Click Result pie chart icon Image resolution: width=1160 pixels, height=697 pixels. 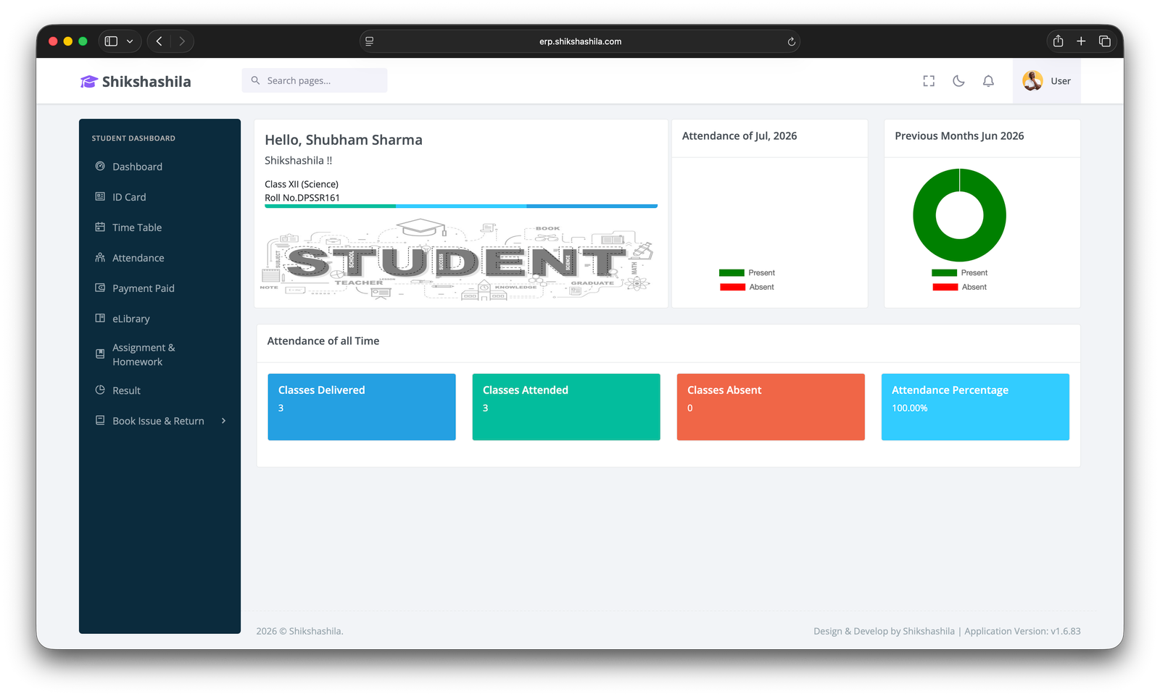pos(100,390)
